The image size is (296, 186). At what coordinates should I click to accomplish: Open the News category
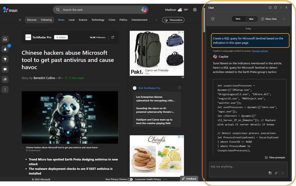click(x=61, y=20)
